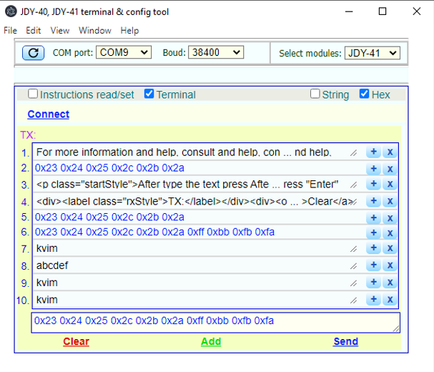Click the plus icon on TX row 3
Image resolution: width=434 pixels, height=372 pixels.
pyautogui.click(x=374, y=184)
